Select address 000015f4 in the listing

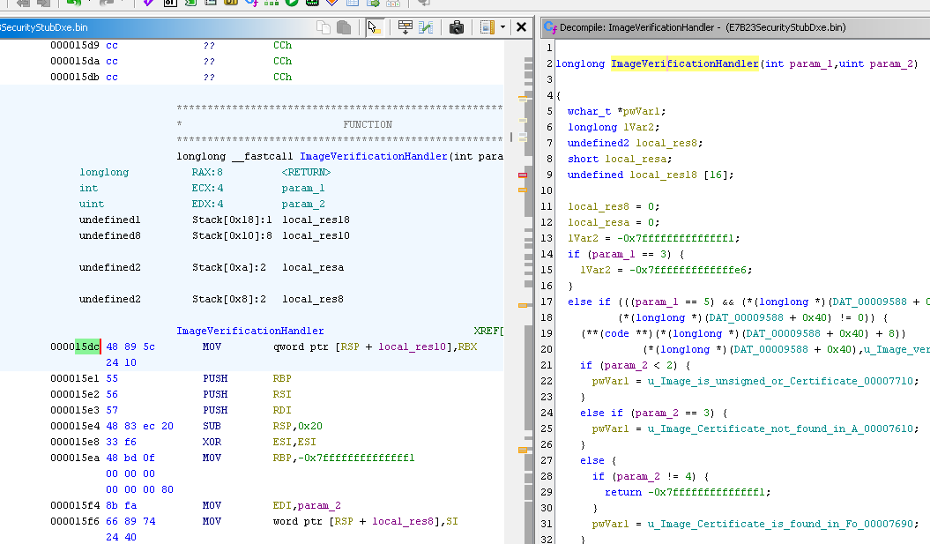75,505
